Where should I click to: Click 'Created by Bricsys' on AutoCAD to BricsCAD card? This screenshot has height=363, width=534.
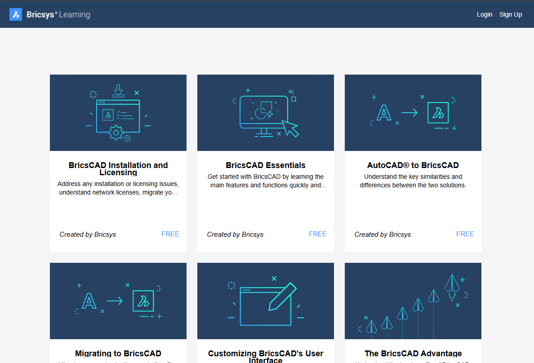(x=383, y=234)
